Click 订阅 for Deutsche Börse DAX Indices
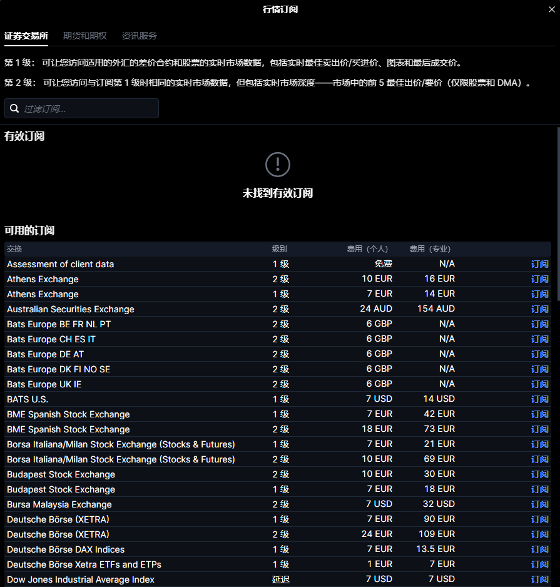 [540, 549]
